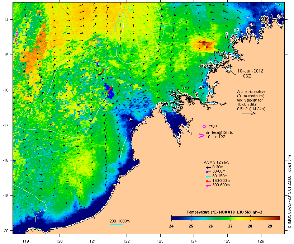
Task: Click the 'Argo' legend label
Action: (x=213, y=126)
